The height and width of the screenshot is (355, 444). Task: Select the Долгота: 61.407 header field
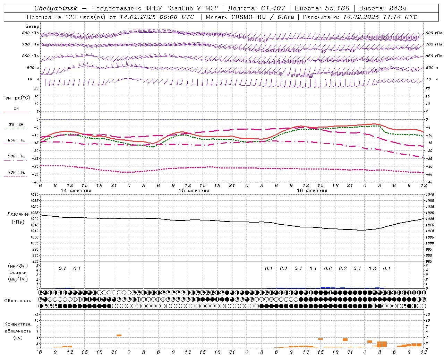256,8
